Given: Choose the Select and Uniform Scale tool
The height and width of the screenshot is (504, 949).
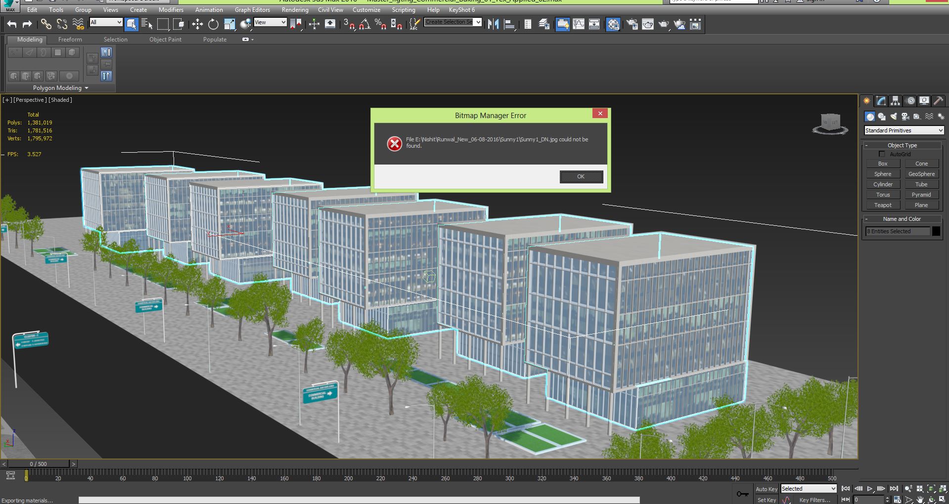Looking at the screenshot, I should point(229,24).
